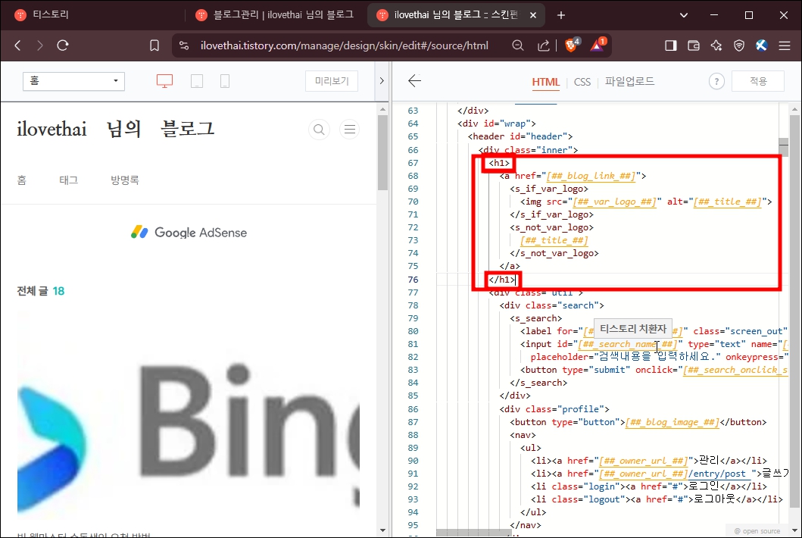Click the back arrow in the skin editor

tap(414, 81)
